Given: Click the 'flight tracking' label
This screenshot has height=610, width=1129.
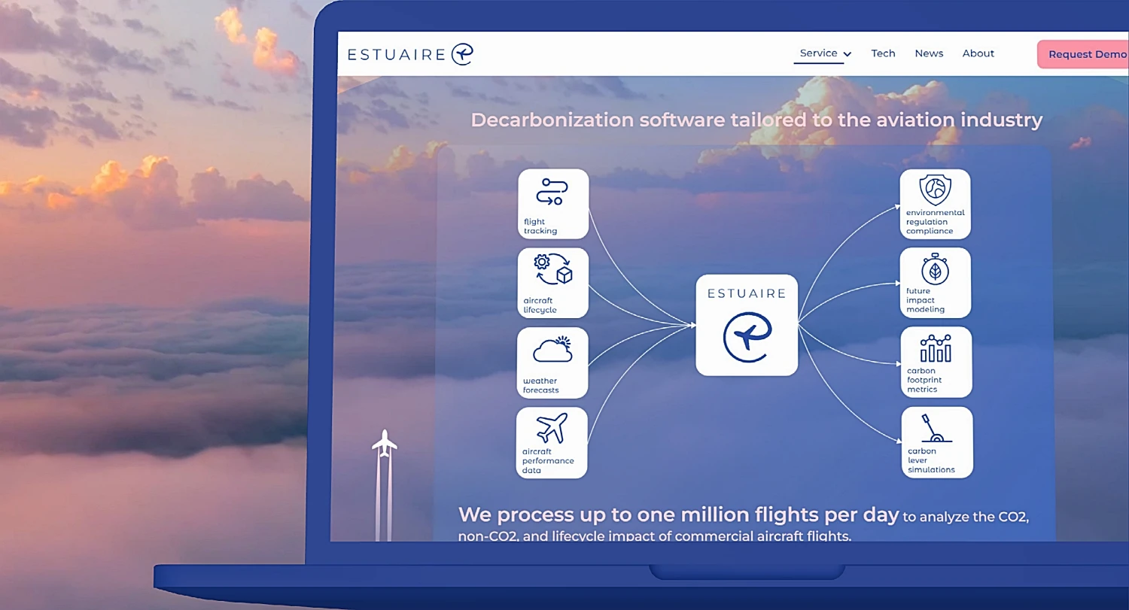Looking at the screenshot, I should [x=540, y=226].
